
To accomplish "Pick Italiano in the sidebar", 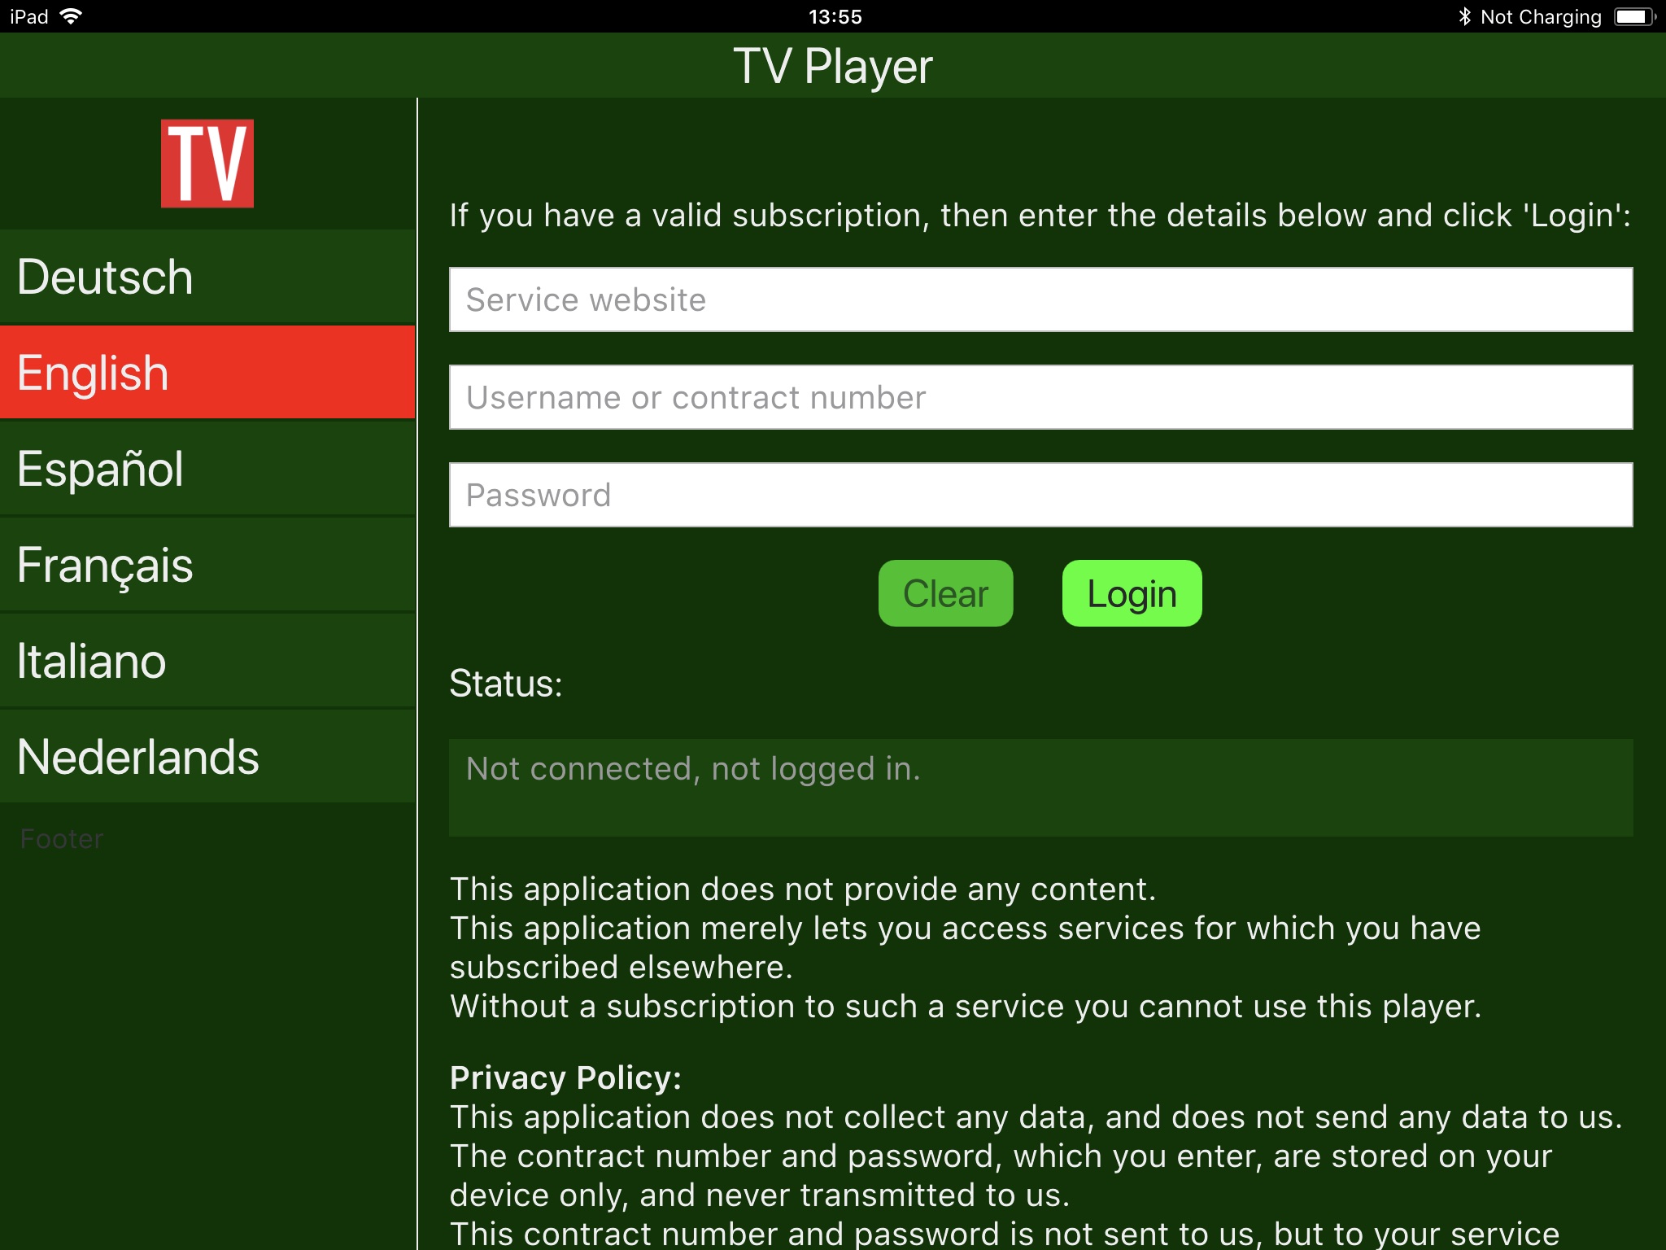I will pos(207,661).
